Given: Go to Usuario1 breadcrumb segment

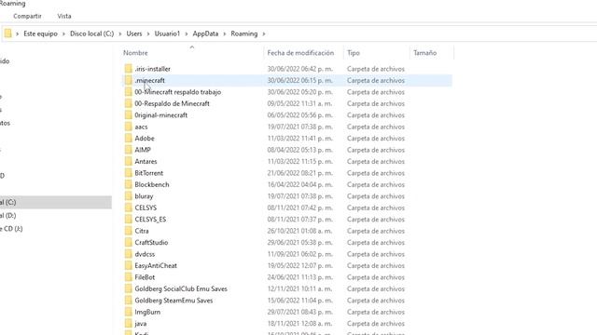Looking at the screenshot, I should click(x=167, y=33).
